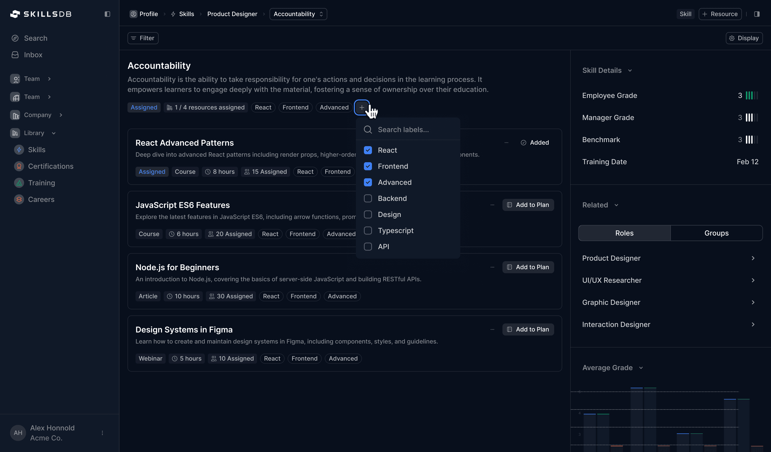The width and height of the screenshot is (771, 452).
Task: Open the Accountability breadcrumb dropdown
Action: (x=298, y=14)
